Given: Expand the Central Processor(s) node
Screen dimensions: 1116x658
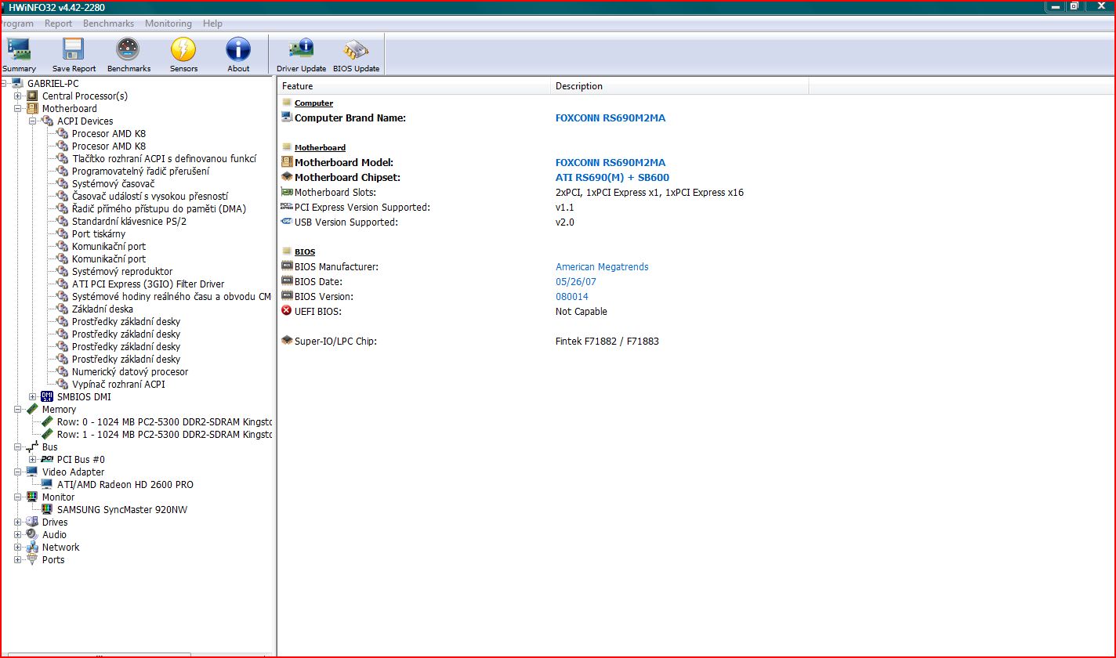Looking at the screenshot, I should coord(18,96).
